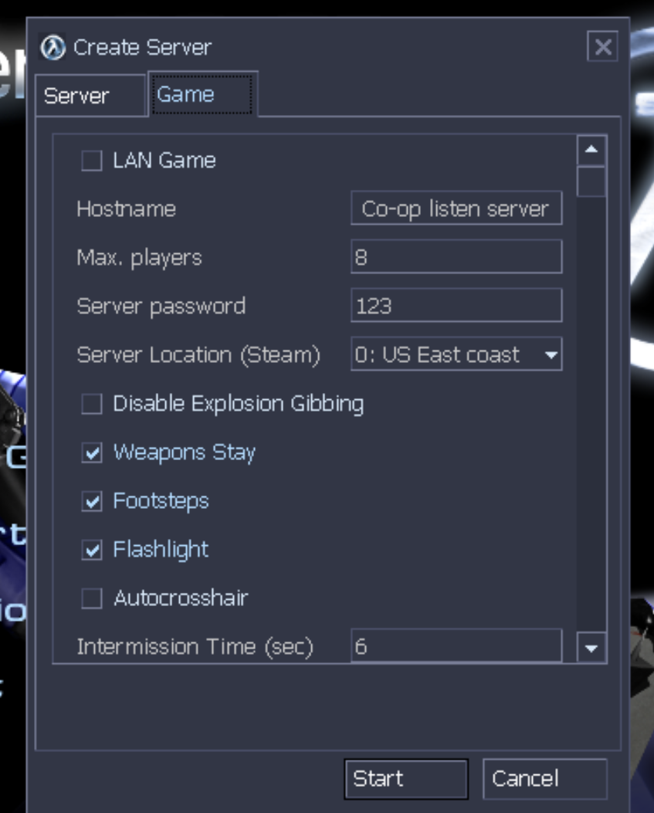
Task: Click the vertical scrollbar thumb
Action: (591, 181)
